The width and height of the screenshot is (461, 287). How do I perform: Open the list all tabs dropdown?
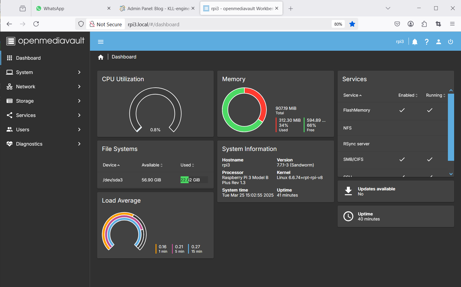coord(388,8)
